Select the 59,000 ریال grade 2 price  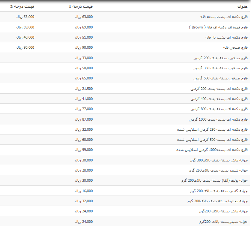tap(25, 27)
